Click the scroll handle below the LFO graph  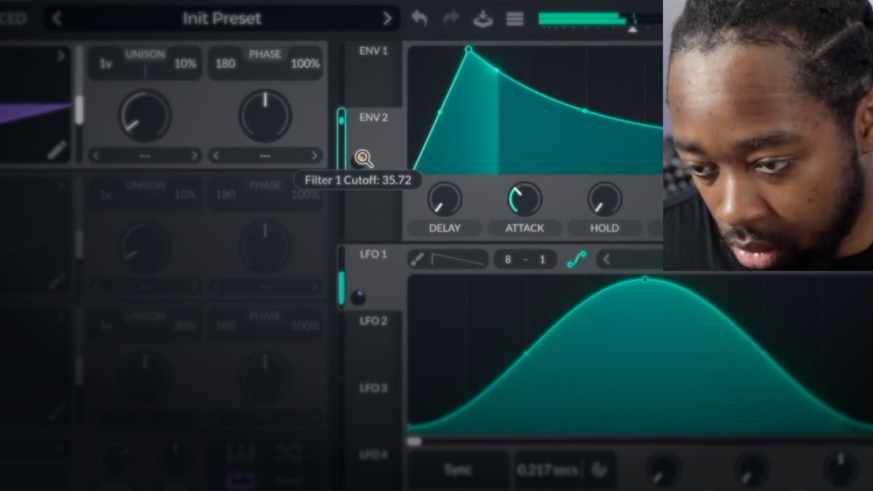(414, 441)
